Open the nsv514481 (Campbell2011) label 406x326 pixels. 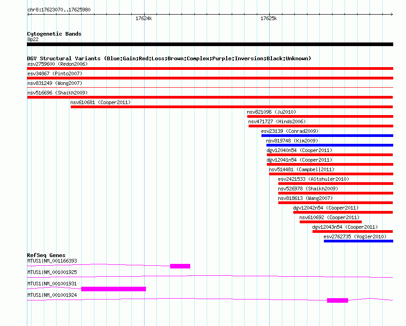pyautogui.click(x=302, y=169)
